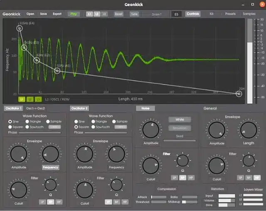This screenshot has height=211, width=266.
Task: Switch to the Kit tab
Action: pos(212,14)
